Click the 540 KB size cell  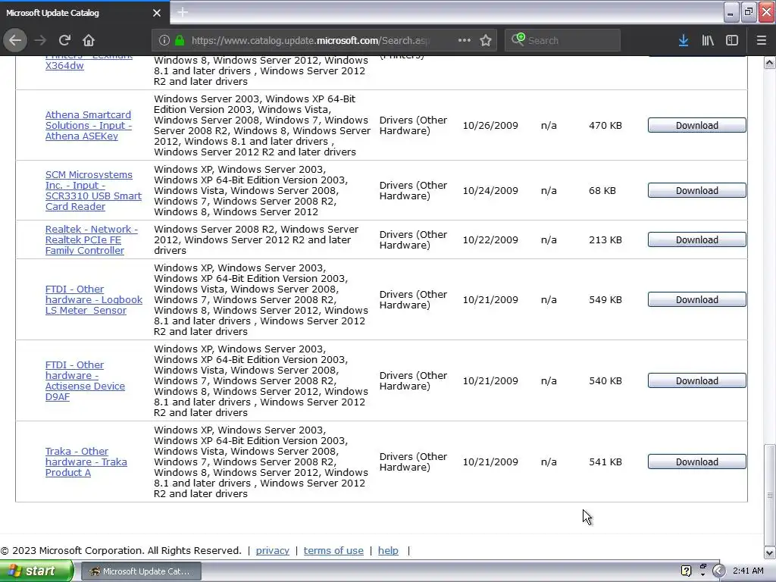[x=605, y=380]
